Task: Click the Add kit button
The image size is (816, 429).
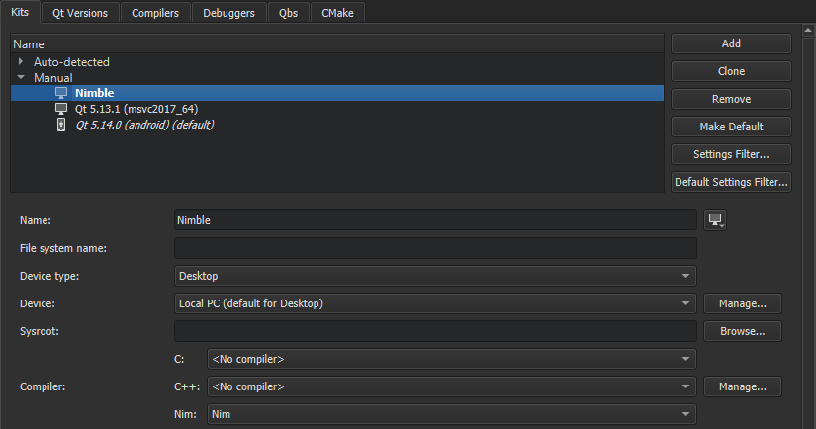Action: (731, 43)
